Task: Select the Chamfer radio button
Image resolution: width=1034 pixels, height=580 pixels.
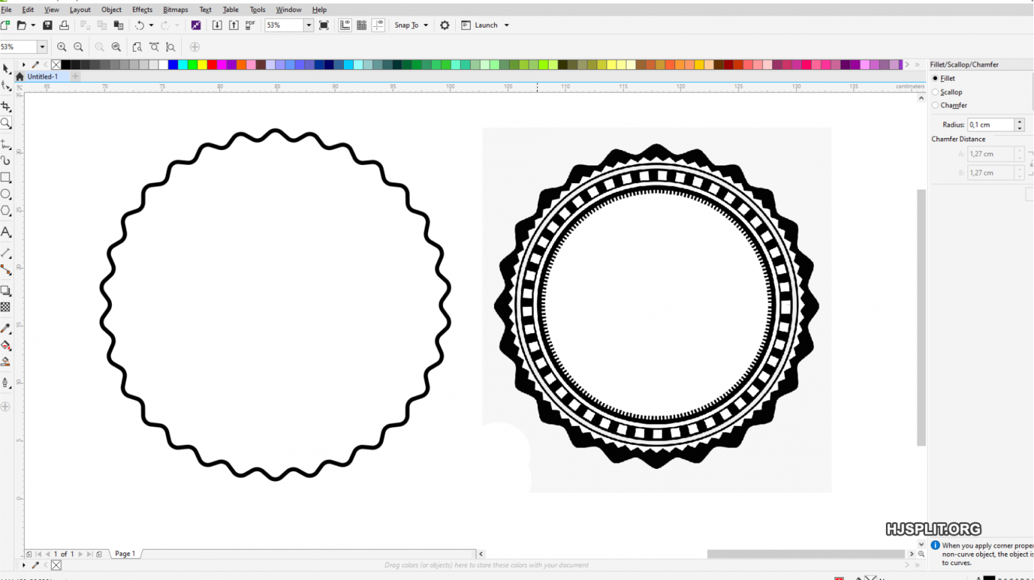Action: [935, 106]
